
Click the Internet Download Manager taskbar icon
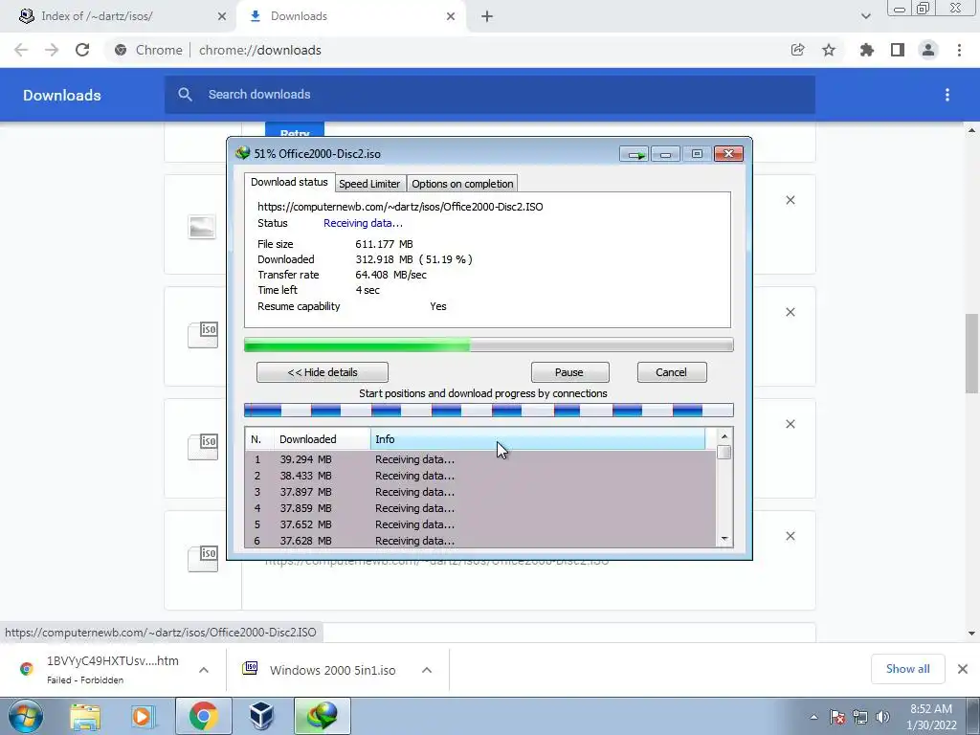pos(323,716)
